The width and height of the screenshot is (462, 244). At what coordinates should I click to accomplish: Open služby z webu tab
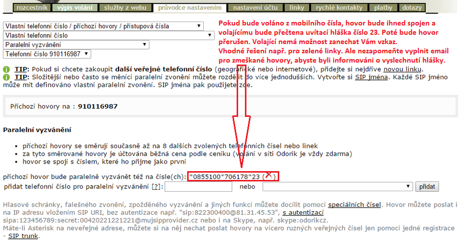pyautogui.click(x=125, y=8)
